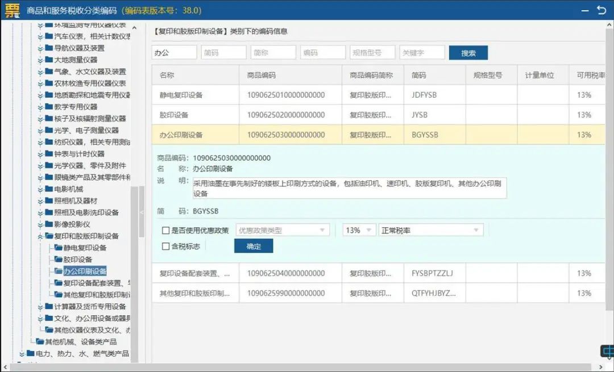Image resolution: width=614 pixels, height=372 pixels.
Task: Click the 确定 confirm button
Action: (254, 246)
